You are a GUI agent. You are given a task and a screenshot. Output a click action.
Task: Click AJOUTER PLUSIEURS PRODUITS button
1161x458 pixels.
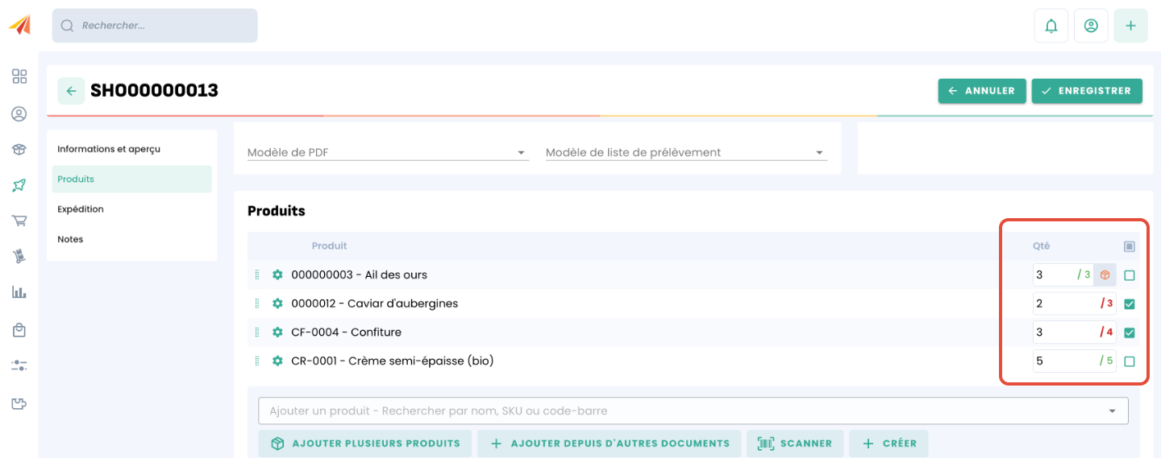pos(365,444)
